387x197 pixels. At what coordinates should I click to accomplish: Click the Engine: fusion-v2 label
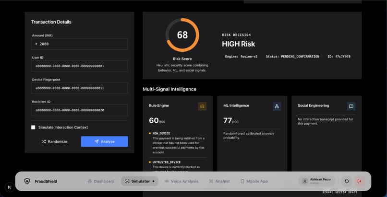point(241,57)
